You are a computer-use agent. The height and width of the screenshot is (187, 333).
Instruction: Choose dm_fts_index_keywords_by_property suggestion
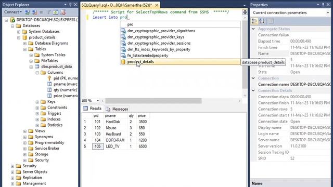[x=181, y=49]
